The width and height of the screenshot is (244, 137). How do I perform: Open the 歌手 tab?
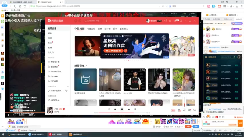point(115,29)
